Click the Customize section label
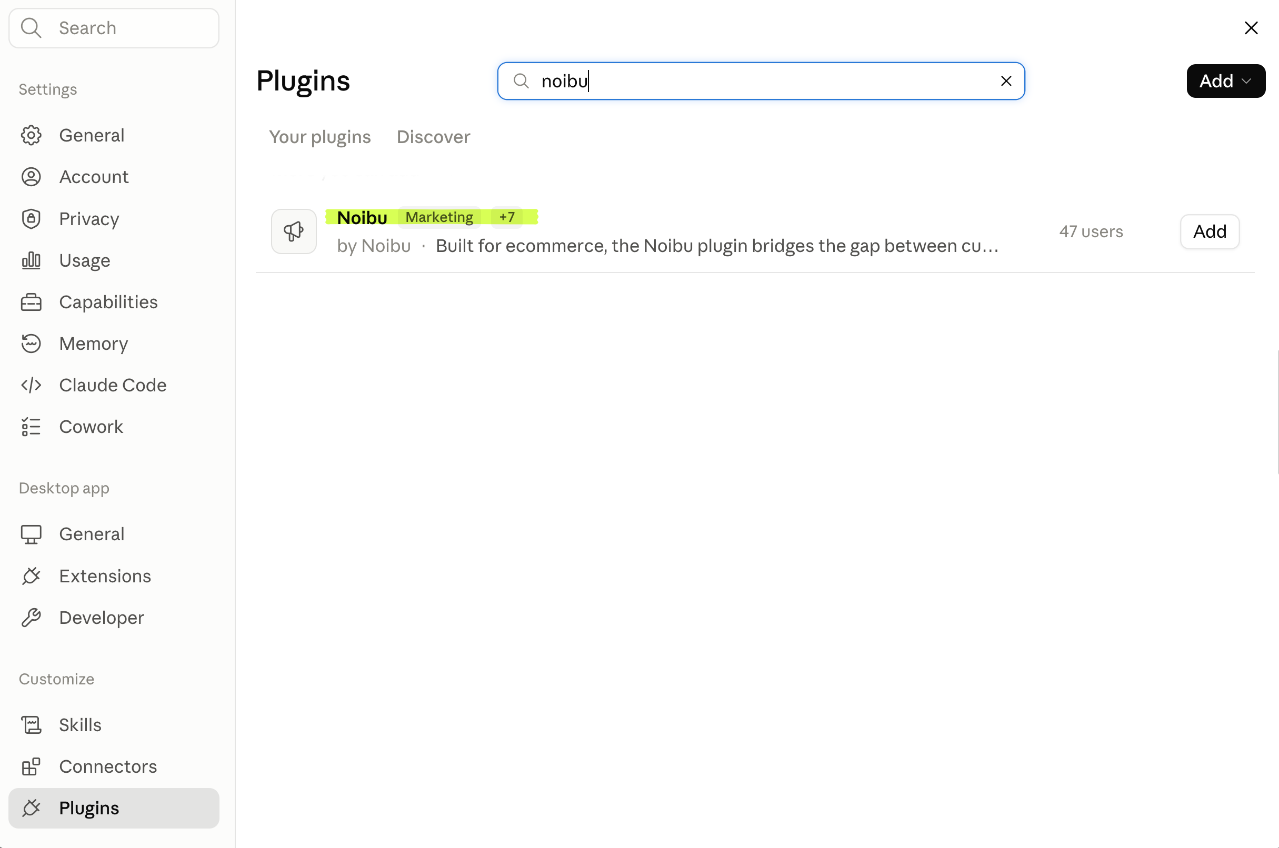 (57, 679)
